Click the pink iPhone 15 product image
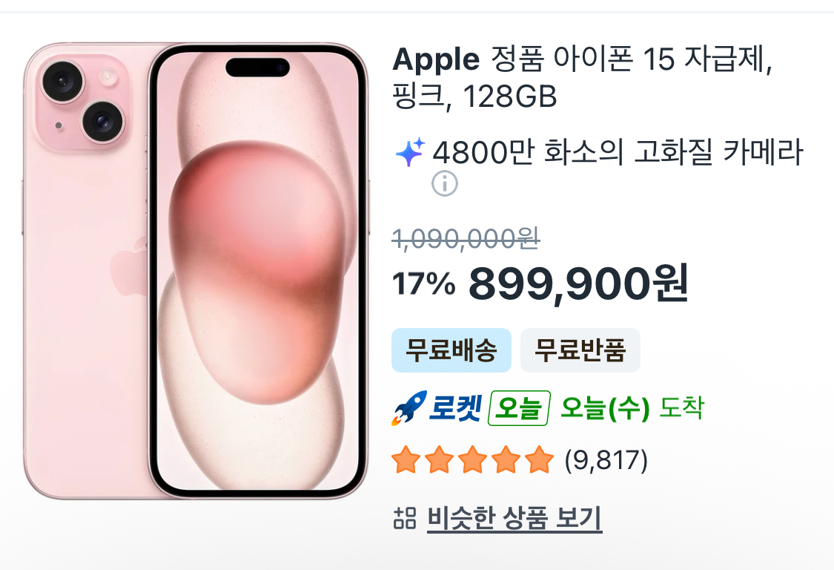Viewport: 834px width, 570px height. click(x=196, y=271)
